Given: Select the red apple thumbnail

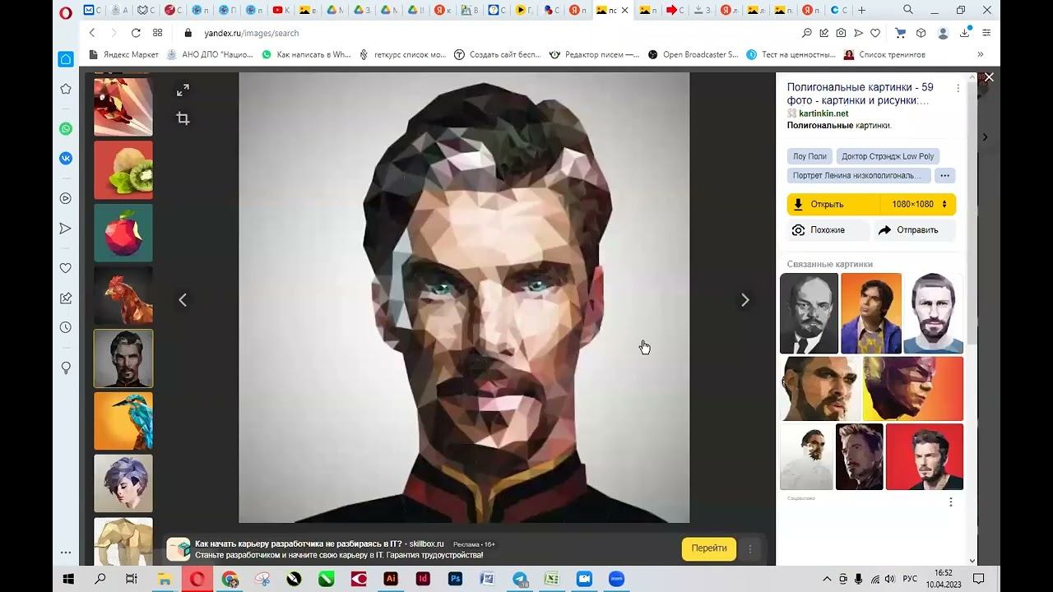Looking at the screenshot, I should tap(123, 233).
